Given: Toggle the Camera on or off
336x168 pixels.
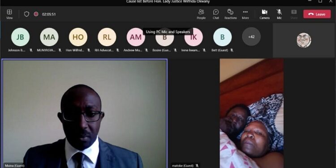Looking at the screenshot, I should point(264,14).
